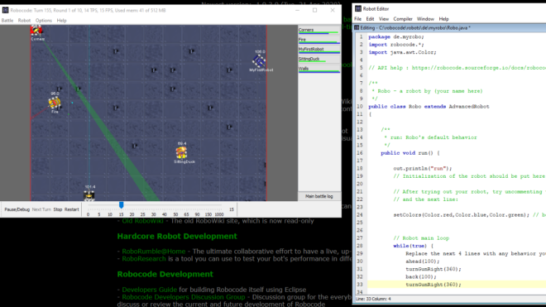
Task: Click the TPS slider handle
Action: click(x=121, y=205)
